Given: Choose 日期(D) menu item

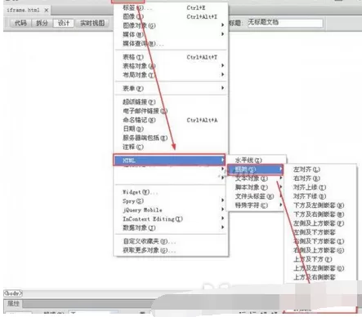Looking at the screenshot, I should (171, 129).
